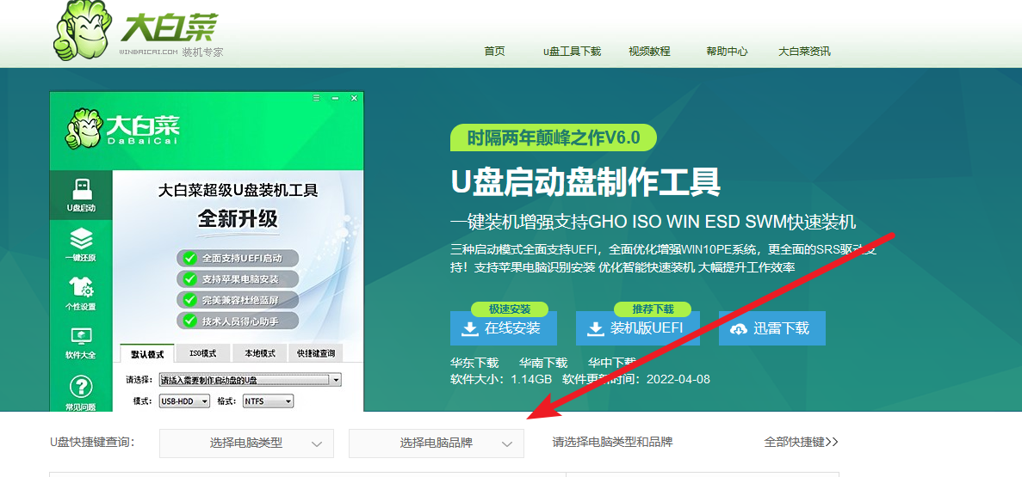The height and width of the screenshot is (477, 1022).
Task: Click the 装机版UEFI download button
Action: (638, 328)
